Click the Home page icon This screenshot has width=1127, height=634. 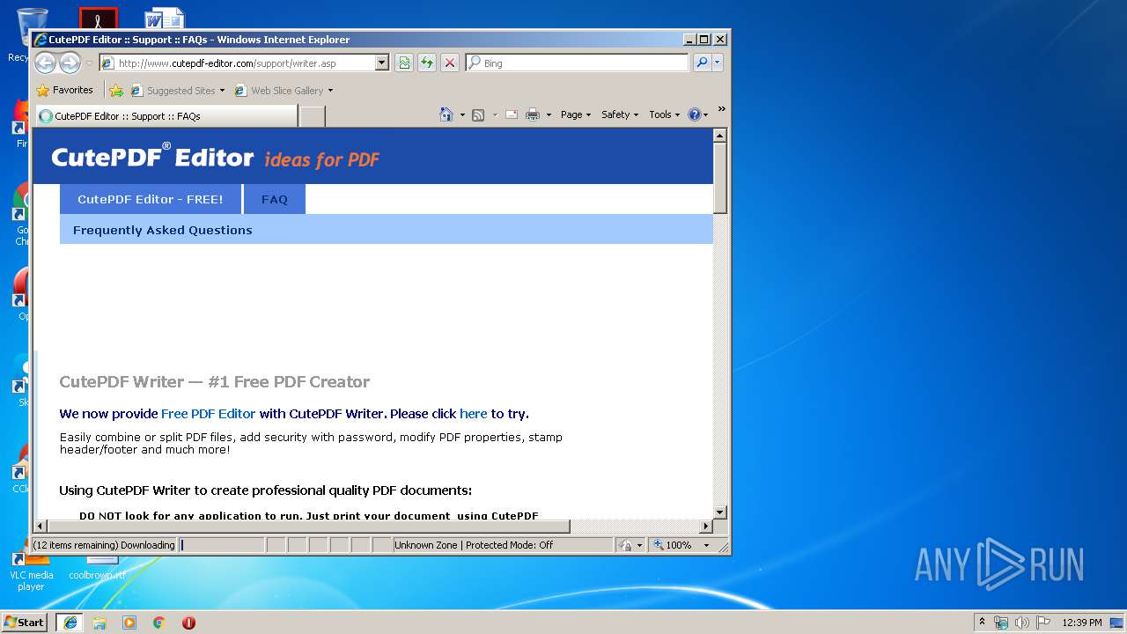(446, 114)
